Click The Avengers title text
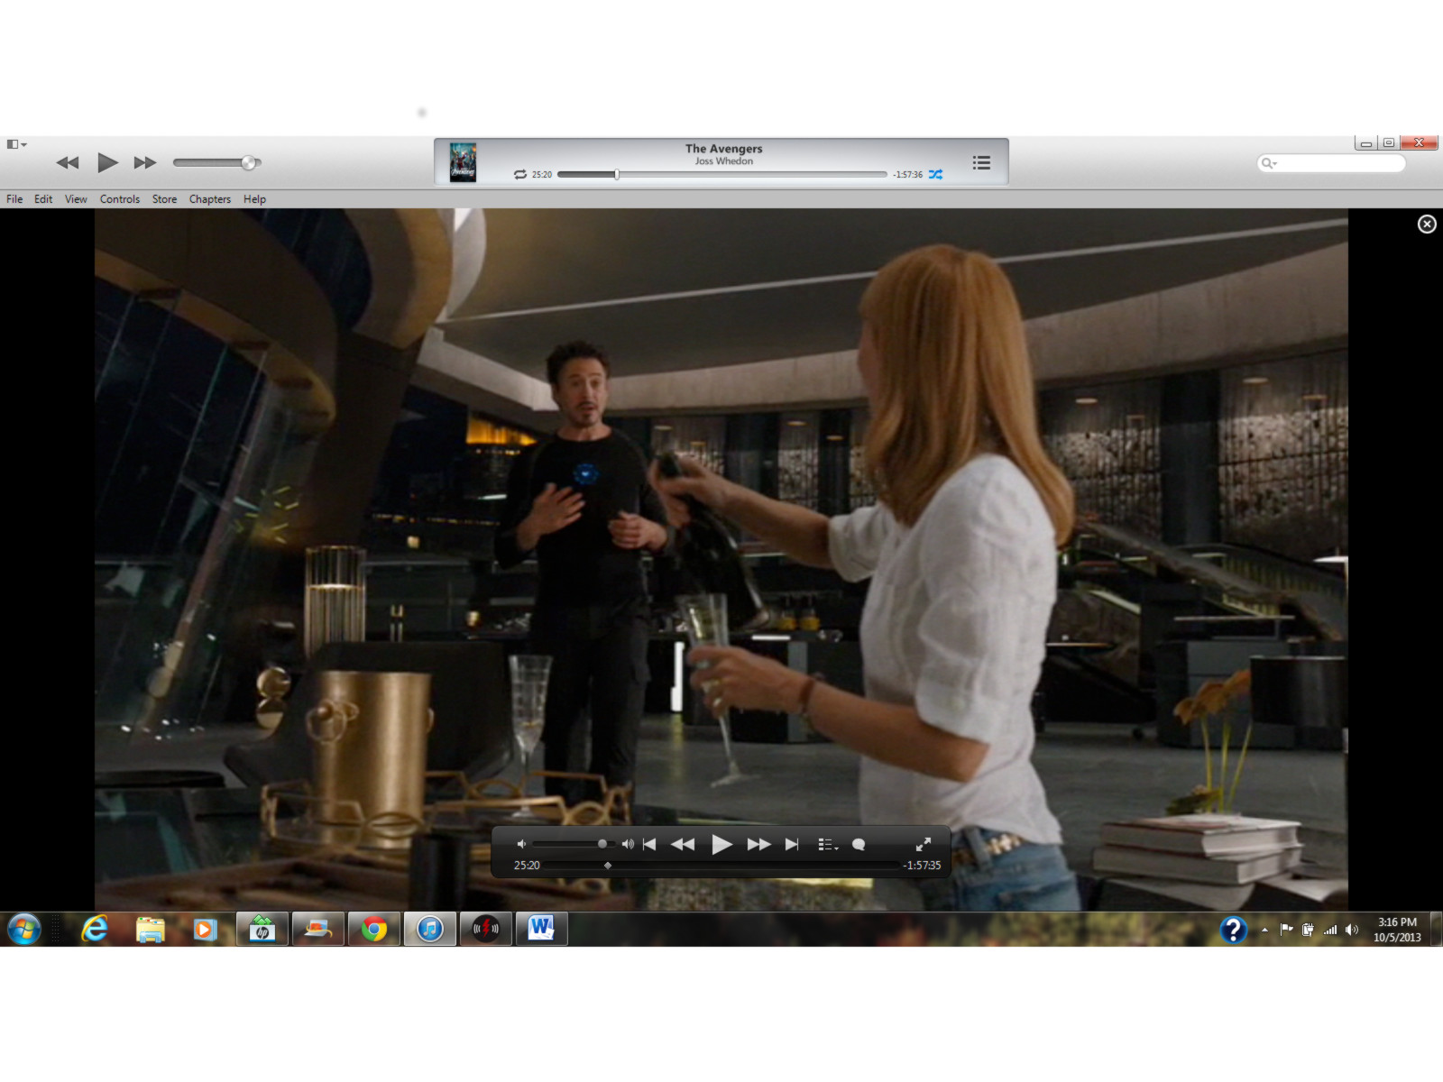The height and width of the screenshot is (1082, 1443). tap(723, 149)
